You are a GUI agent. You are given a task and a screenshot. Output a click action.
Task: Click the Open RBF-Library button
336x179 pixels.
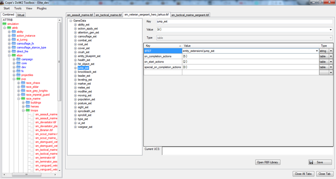coord(268,162)
